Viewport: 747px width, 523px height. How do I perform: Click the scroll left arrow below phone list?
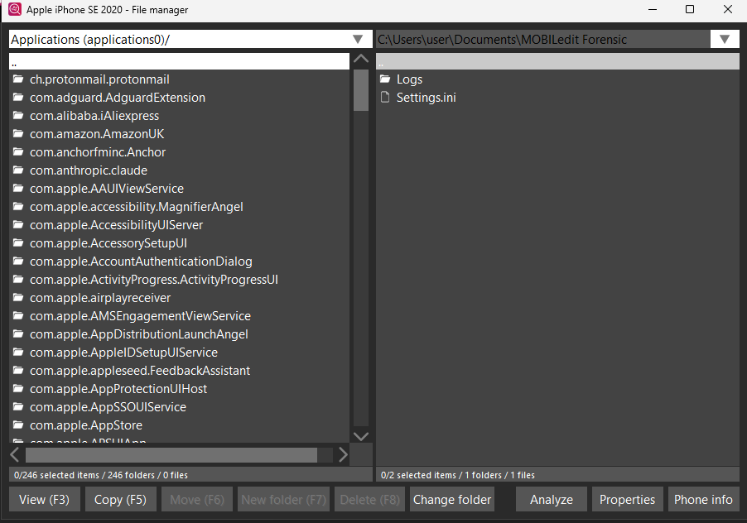tap(15, 455)
